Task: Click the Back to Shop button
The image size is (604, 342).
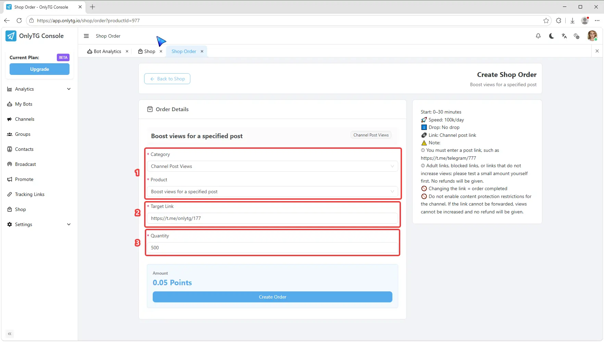Action: pos(167,79)
